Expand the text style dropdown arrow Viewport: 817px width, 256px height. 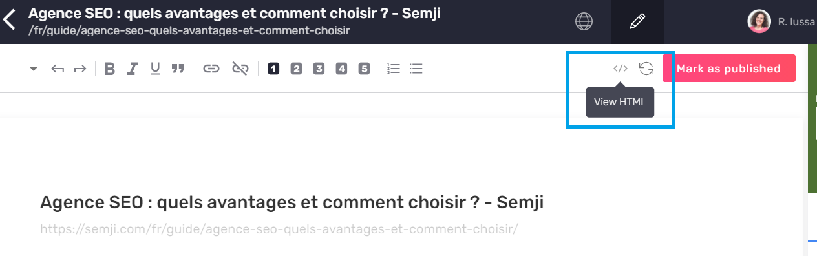click(34, 69)
